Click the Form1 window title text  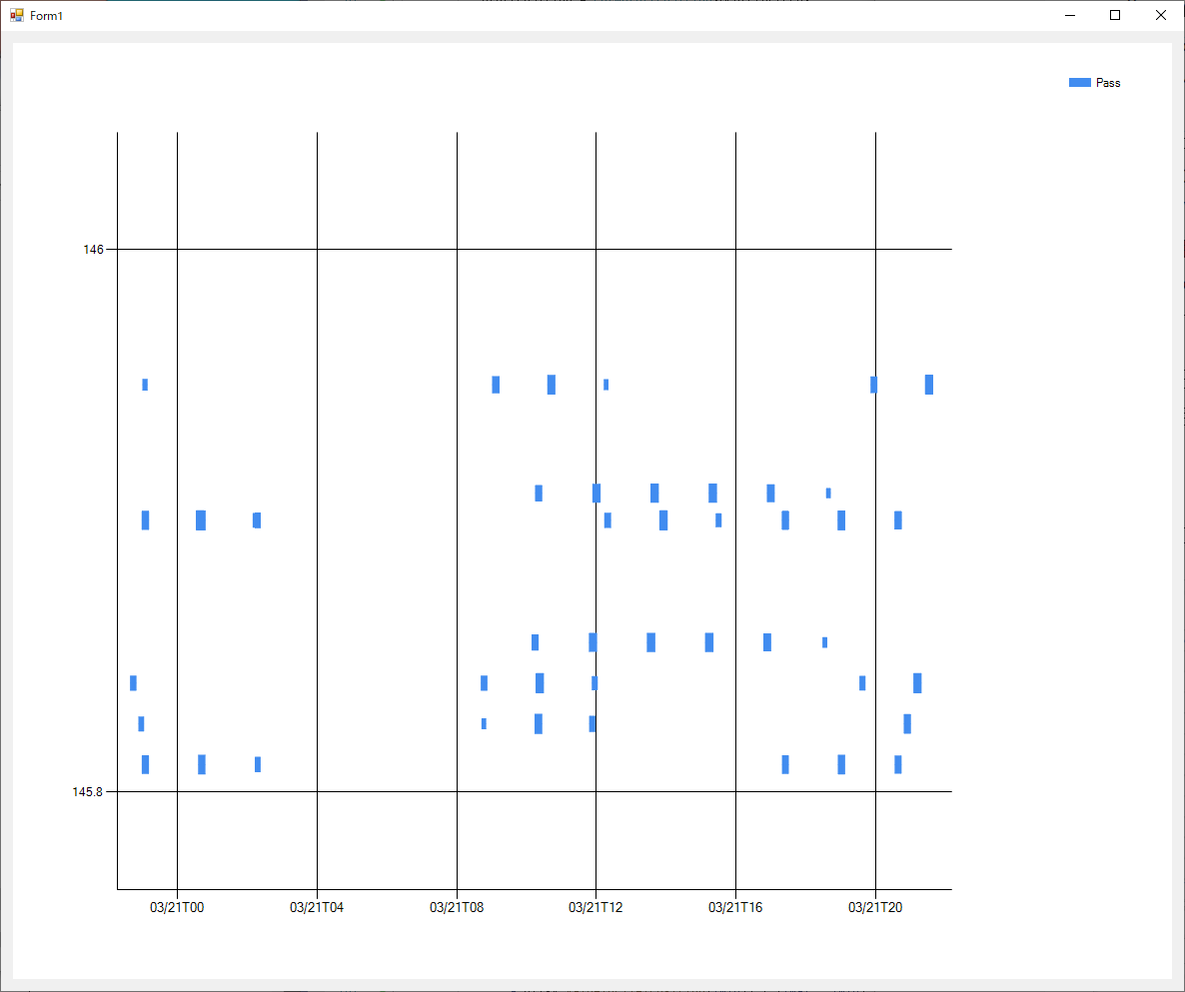click(x=46, y=16)
